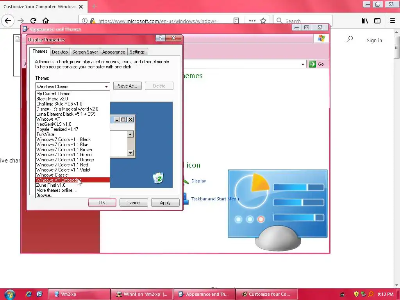Open the browser hamburger menu

pyautogui.click(x=392, y=21)
